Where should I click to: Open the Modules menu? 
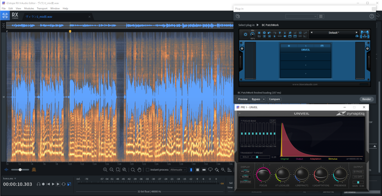pos(29,9)
